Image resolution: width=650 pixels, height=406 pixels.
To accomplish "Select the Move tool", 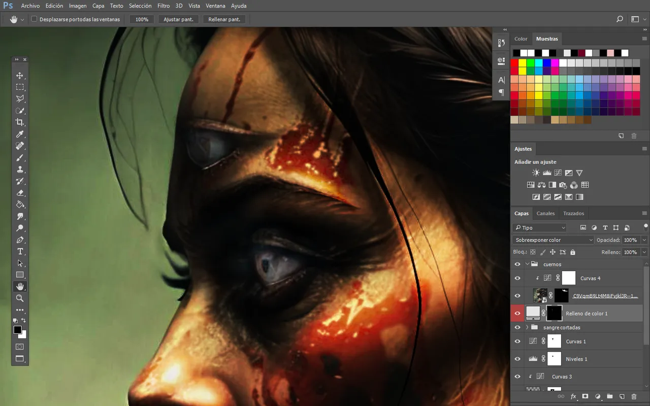I will tap(20, 76).
